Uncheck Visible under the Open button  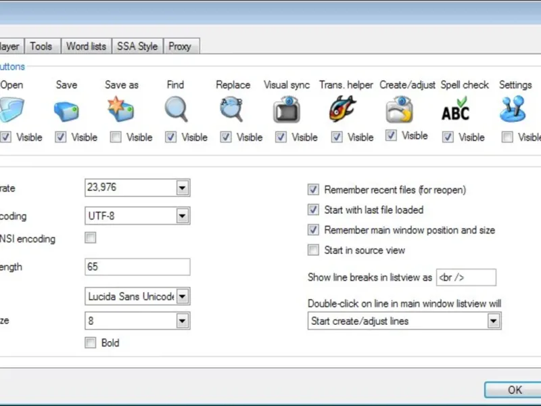click(x=5, y=137)
